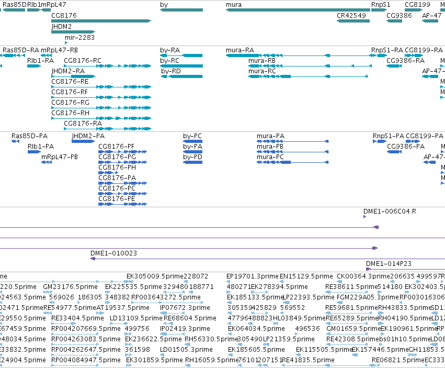Select the CG8176-PC protein label
The image size is (445, 368).
click(x=117, y=188)
